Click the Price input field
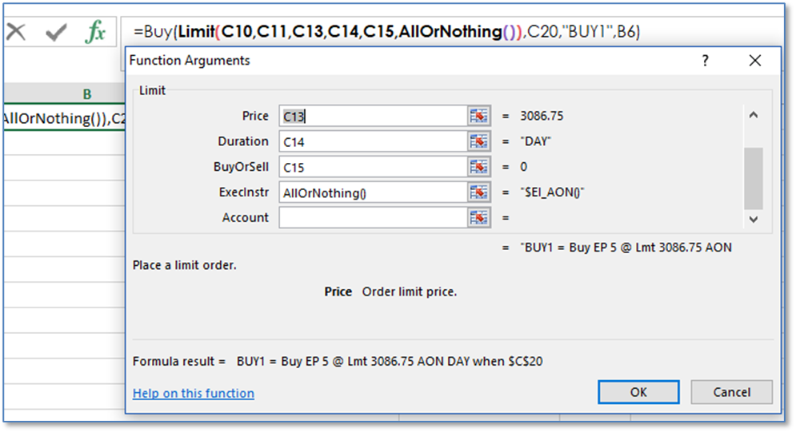The width and height of the screenshot is (796, 432). coord(373,116)
